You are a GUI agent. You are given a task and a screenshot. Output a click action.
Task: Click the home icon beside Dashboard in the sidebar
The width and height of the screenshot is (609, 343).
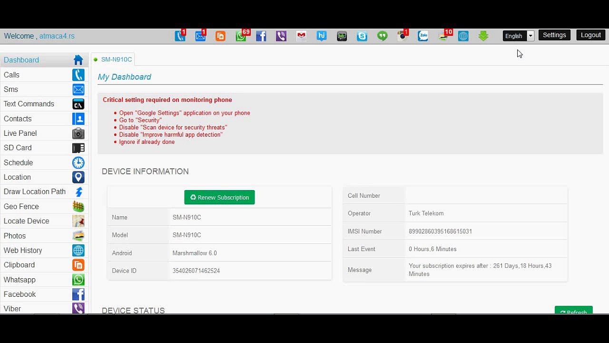[79, 60]
